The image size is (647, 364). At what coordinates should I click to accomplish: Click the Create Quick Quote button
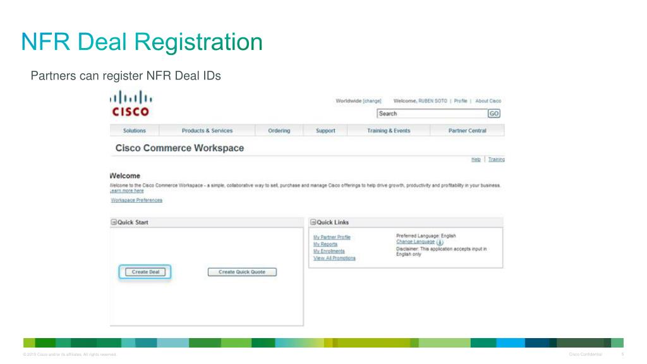(x=242, y=272)
